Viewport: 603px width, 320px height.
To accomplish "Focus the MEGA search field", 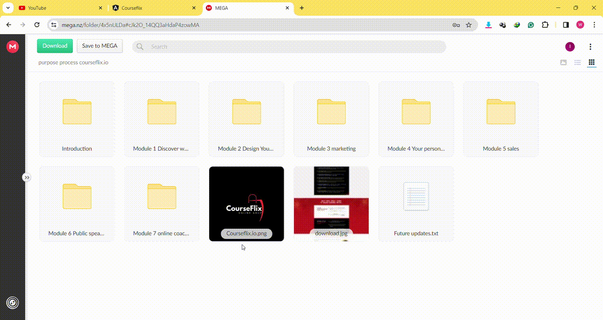I will coord(289,46).
